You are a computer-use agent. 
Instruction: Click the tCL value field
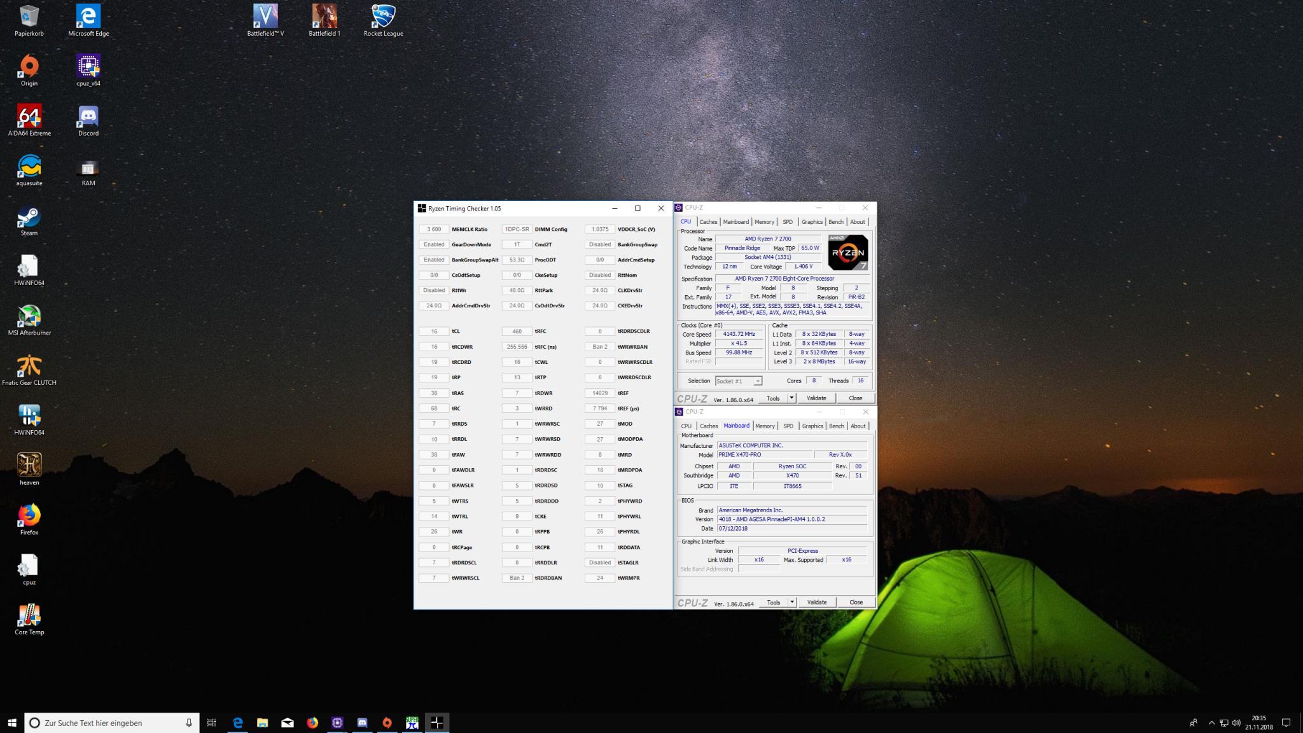(x=434, y=332)
